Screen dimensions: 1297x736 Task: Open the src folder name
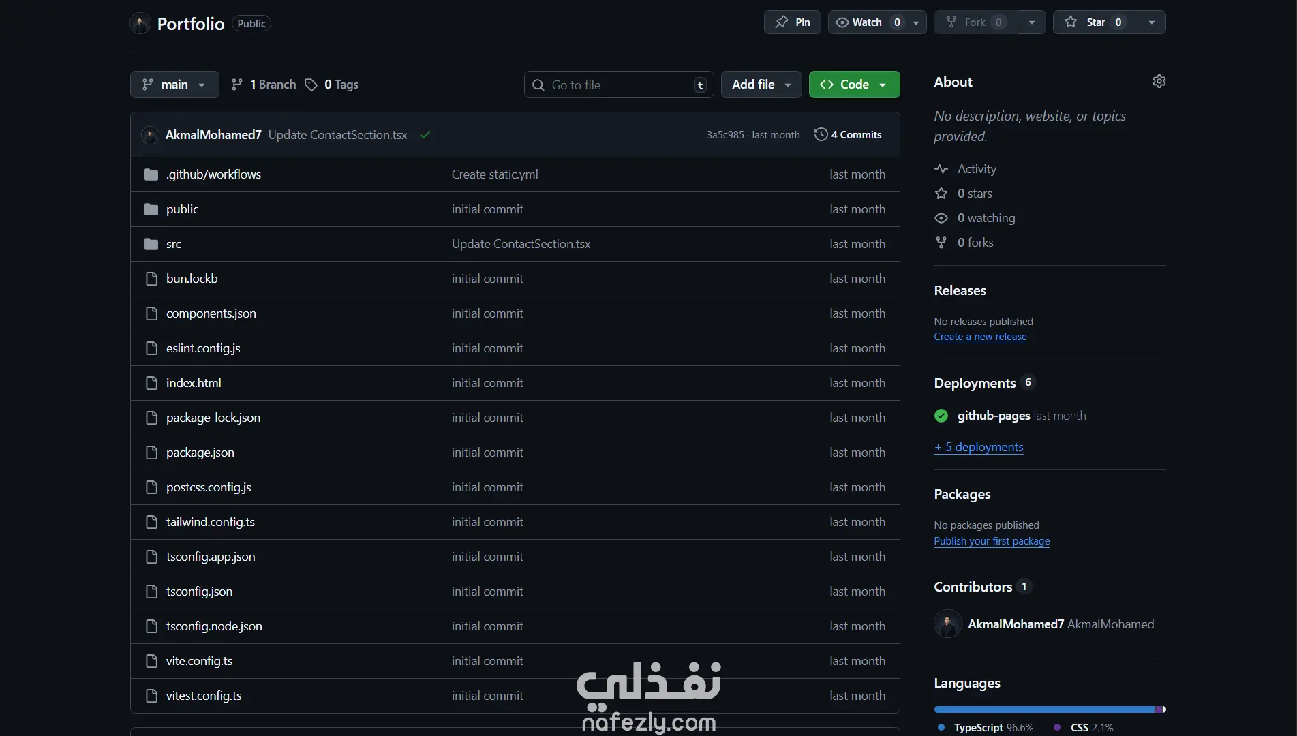174,244
